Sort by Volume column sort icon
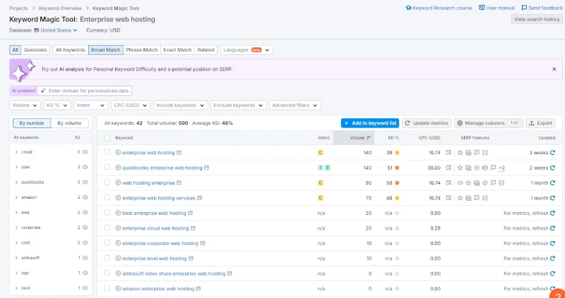The width and height of the screenshot is (565, 298). (369, 137)
